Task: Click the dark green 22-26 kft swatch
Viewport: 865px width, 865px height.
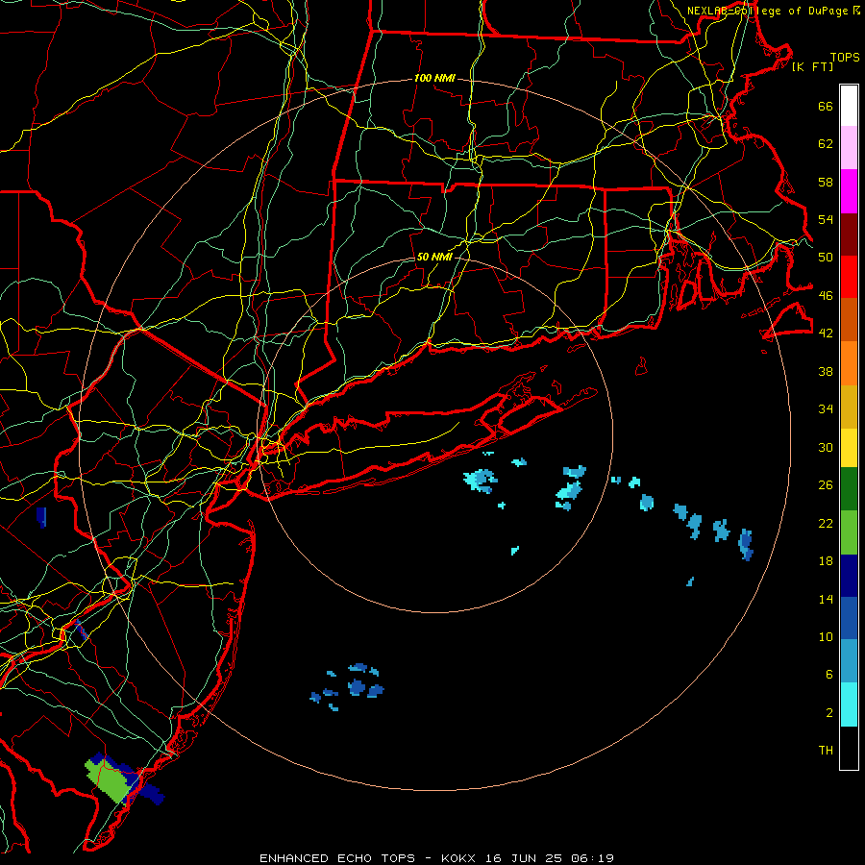Action: 849,489
